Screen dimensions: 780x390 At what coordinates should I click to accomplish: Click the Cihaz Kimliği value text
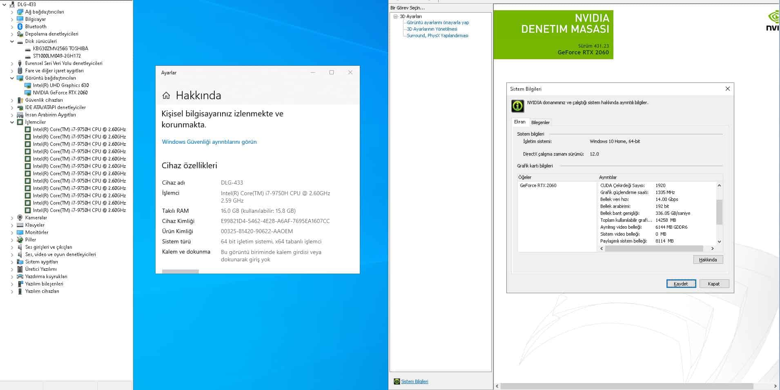coord(275,221)
